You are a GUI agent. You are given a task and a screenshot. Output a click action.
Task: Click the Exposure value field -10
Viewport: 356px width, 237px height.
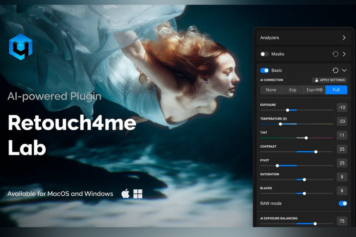[x=342, y=107]
